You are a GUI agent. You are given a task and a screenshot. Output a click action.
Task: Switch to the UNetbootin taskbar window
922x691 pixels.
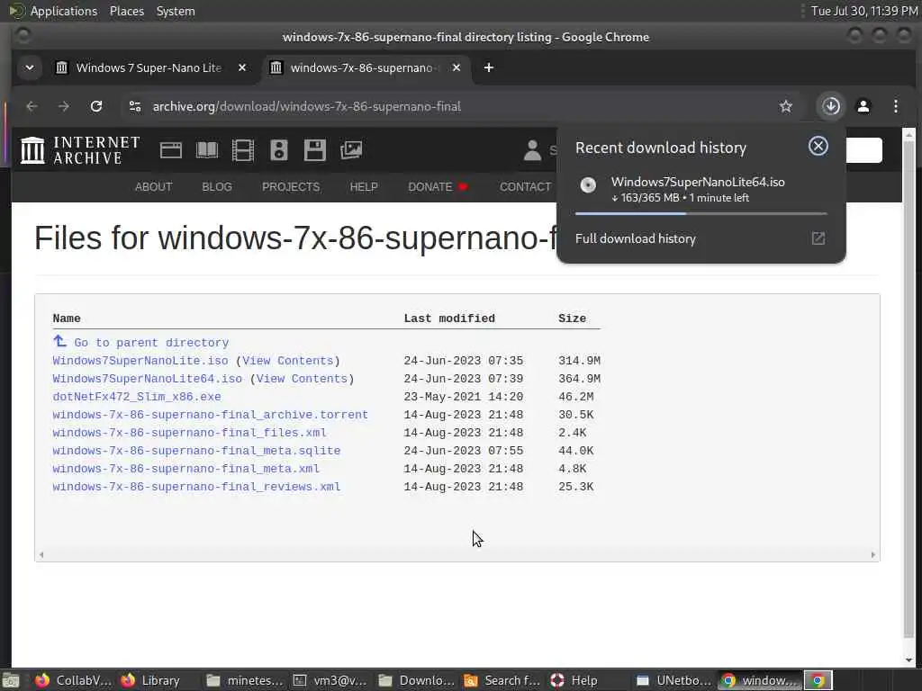tap(673, 680)
